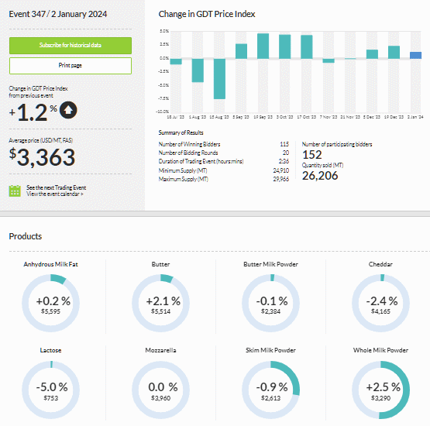Click the 7 Nov '23 small negative bar
This screenshot has height=426, width=430.
pos(329,60)
